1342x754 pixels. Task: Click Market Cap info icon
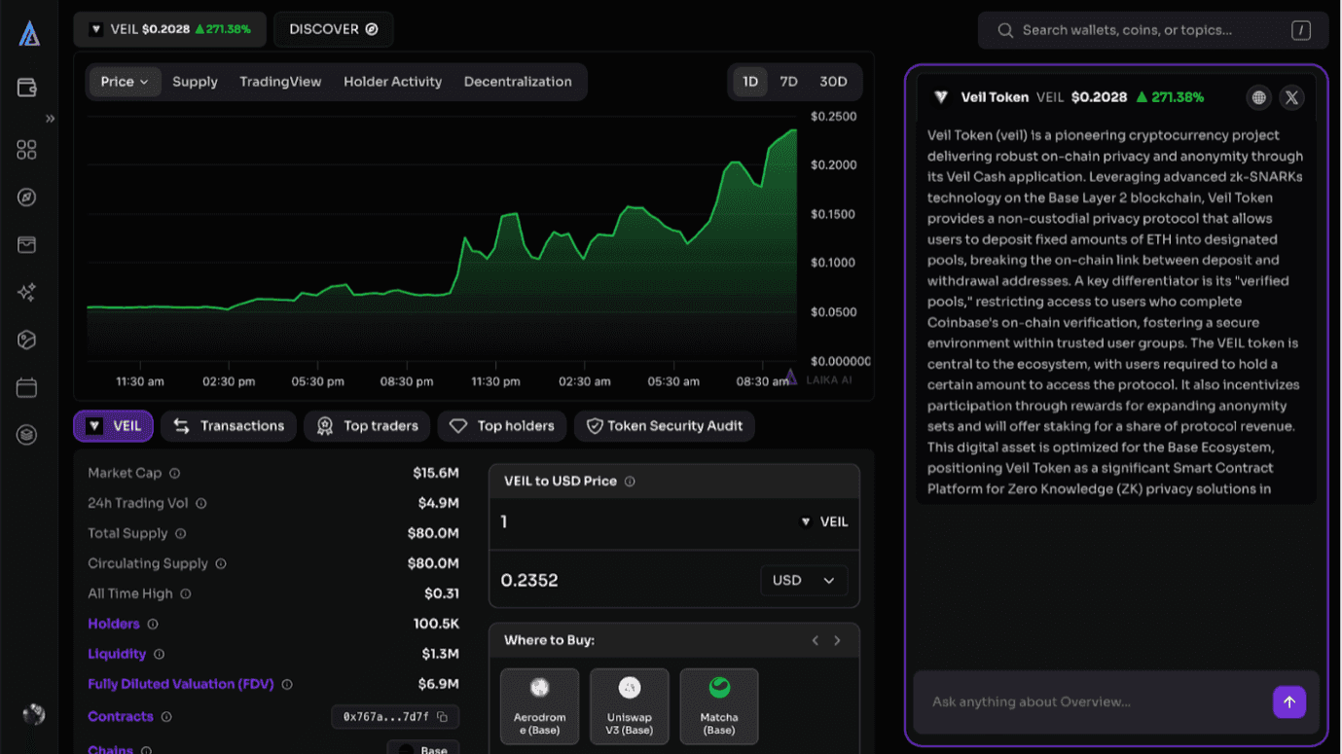coord(175,473)
